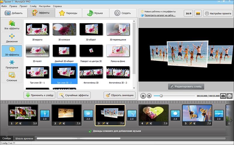This screenshot has height=145, width=234.
Task: Open the Проект menu
Action: point(23,6)
